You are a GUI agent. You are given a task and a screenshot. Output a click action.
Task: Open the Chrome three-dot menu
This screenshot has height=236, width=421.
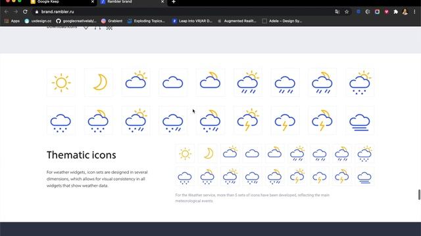click(x=414, y=12)
